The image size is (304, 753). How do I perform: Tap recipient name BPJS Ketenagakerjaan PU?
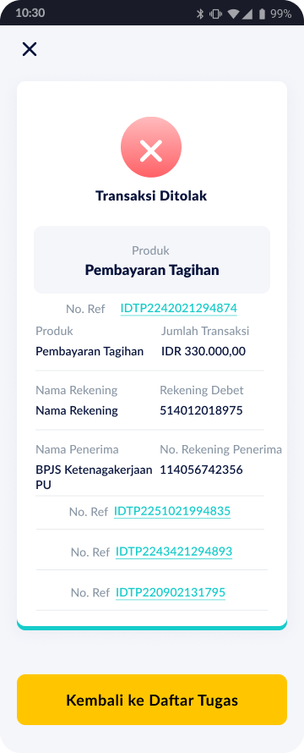(x=94, y=477)
